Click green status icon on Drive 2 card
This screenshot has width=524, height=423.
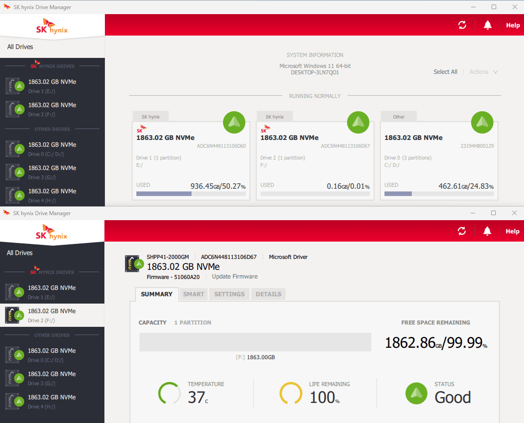[358, 122]
